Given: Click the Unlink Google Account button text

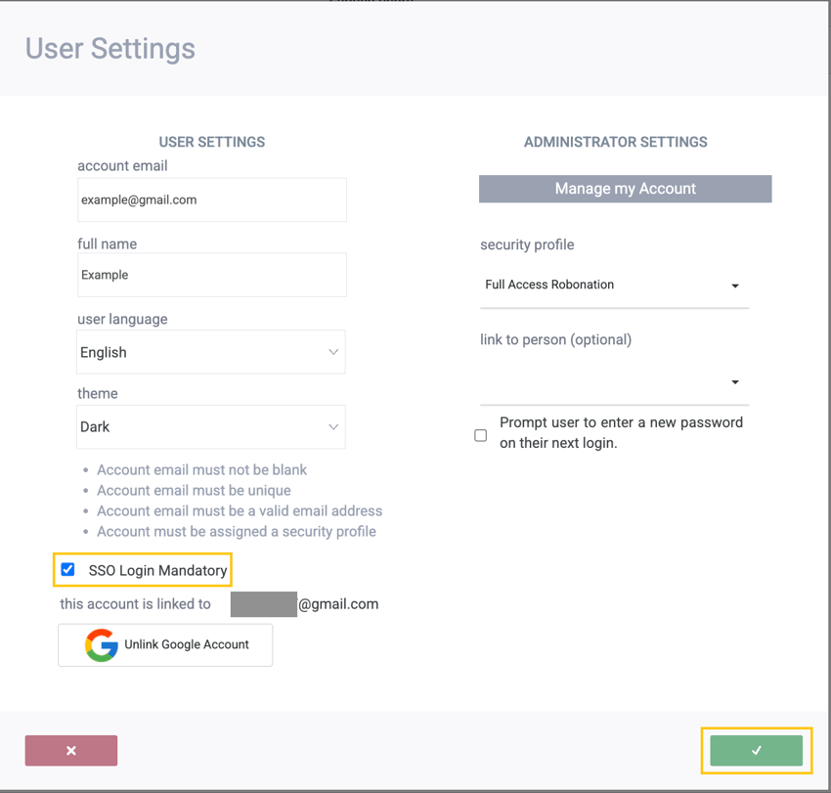Looking at the screenshot, I should (x=186, y=645).
